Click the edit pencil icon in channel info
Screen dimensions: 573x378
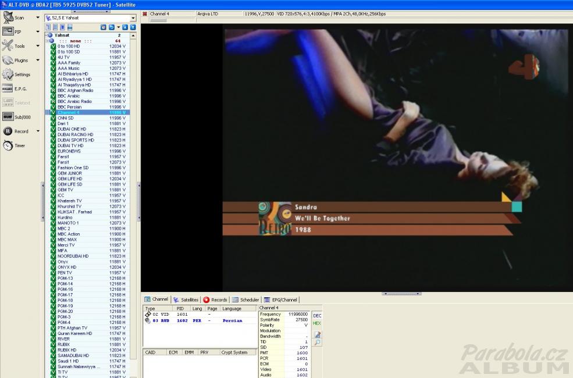(317, 334)
